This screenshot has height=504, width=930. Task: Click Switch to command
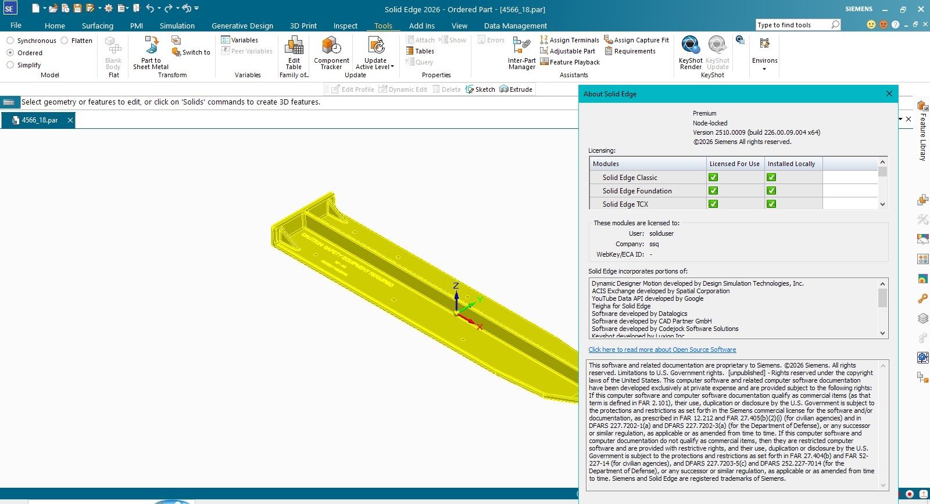click(191, 52)
